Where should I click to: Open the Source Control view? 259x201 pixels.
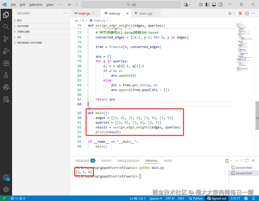coord(6,39)
